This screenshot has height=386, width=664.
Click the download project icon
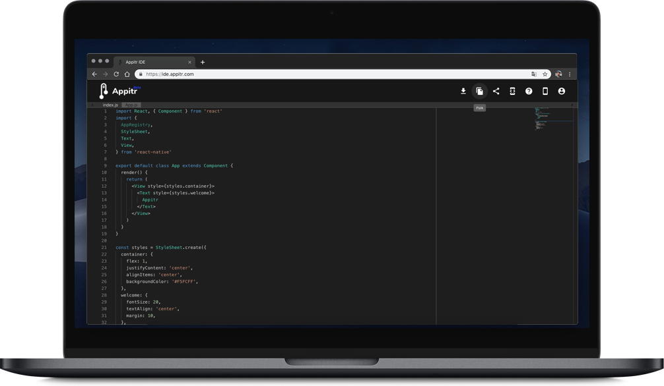tap(463, 91)
